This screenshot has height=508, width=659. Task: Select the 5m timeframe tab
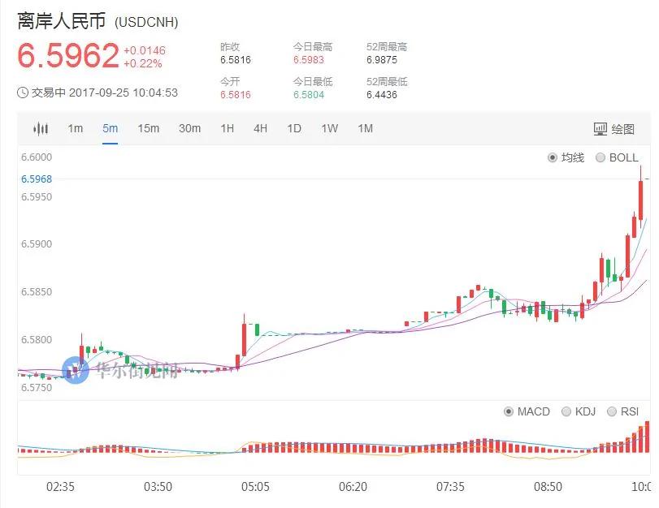pos(111,128)
